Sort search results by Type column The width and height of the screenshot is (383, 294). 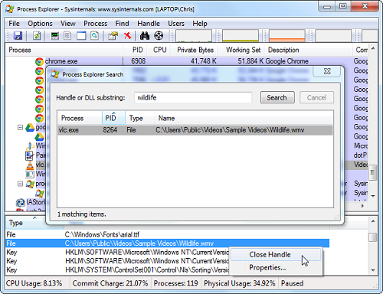[139, 118]
